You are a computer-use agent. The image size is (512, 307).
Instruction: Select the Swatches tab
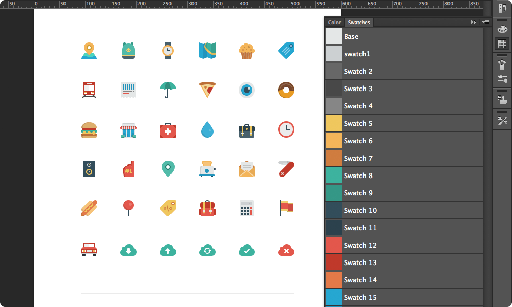[358, 22]
